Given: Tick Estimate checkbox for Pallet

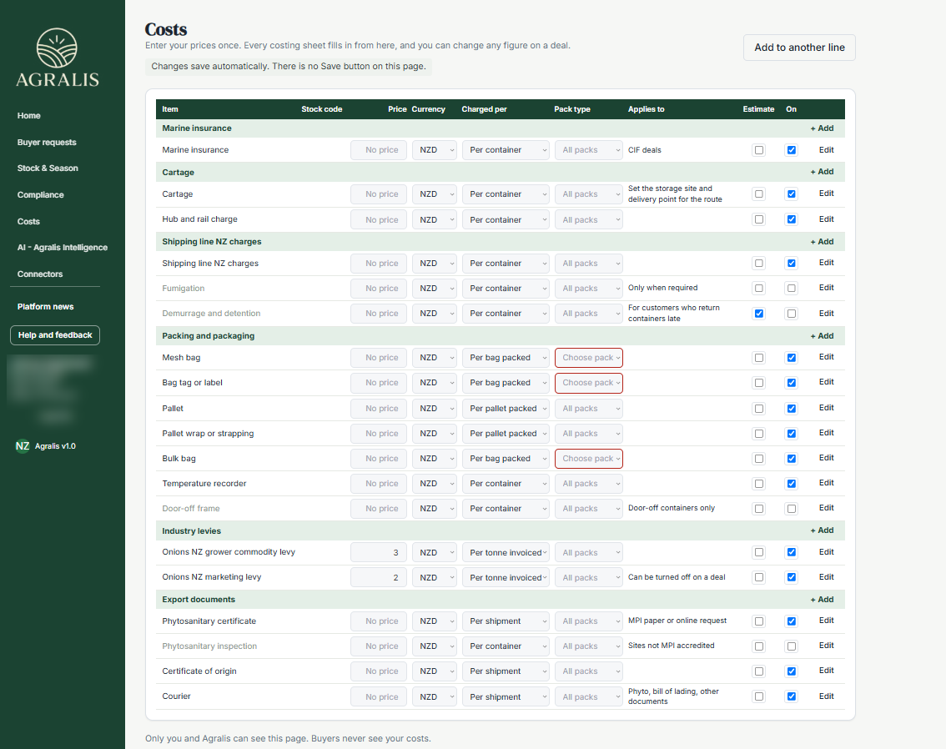Looking at the screenshot, I should tap(759, 409).
